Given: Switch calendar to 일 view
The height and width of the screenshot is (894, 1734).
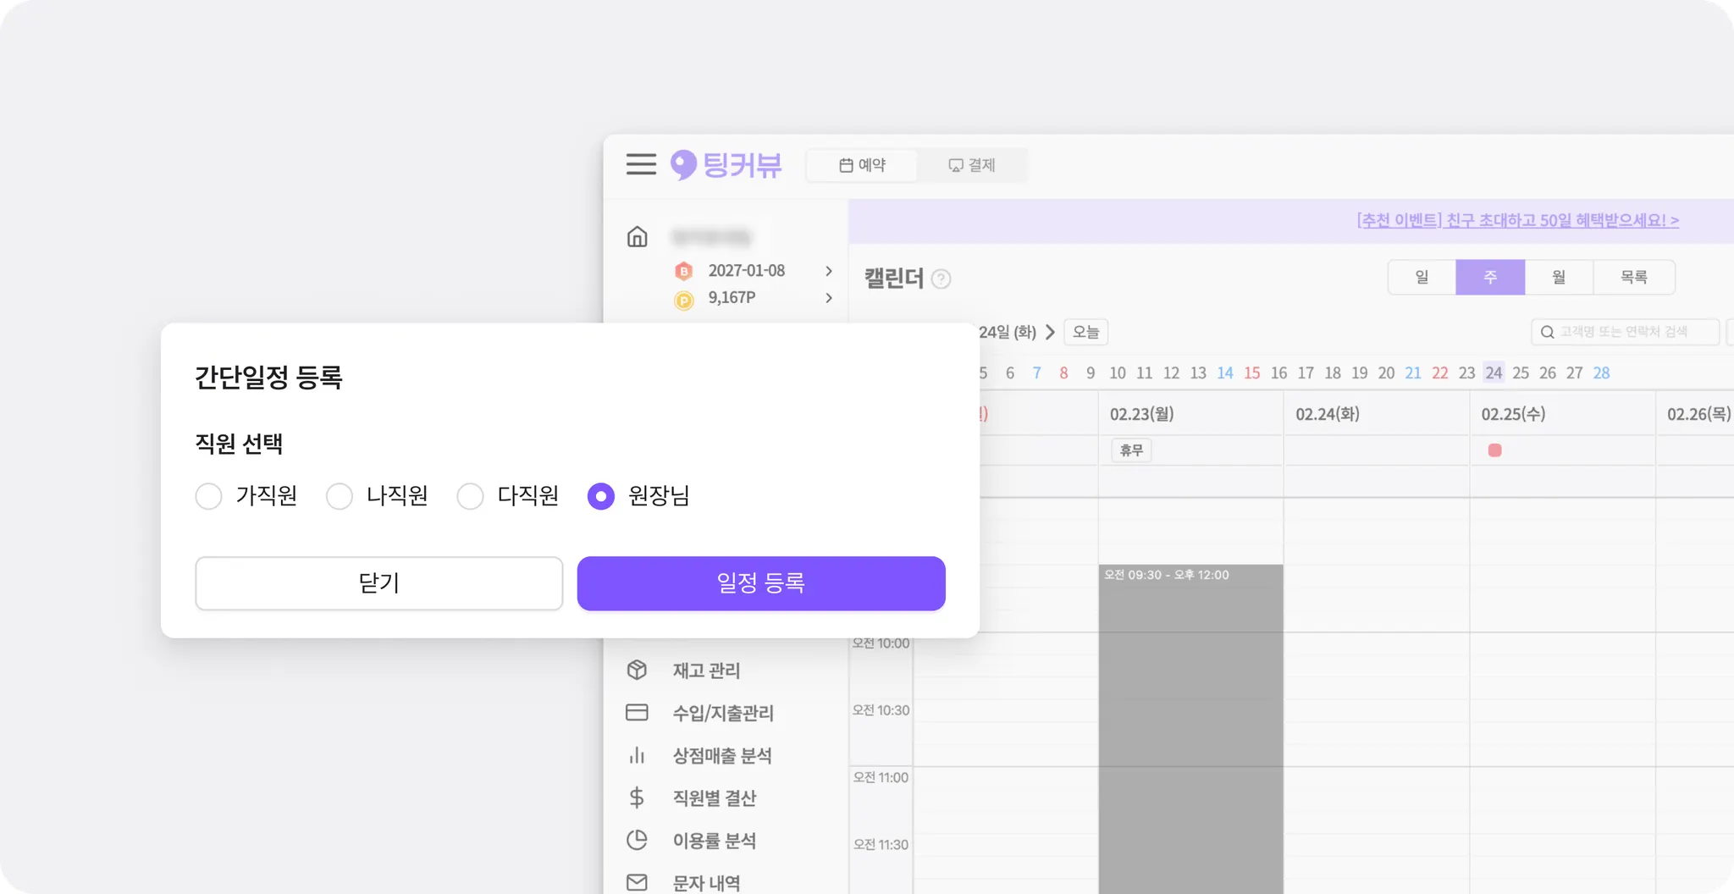Looking at the screenshot, I should pyautogui.click(x=1422, y=277).
